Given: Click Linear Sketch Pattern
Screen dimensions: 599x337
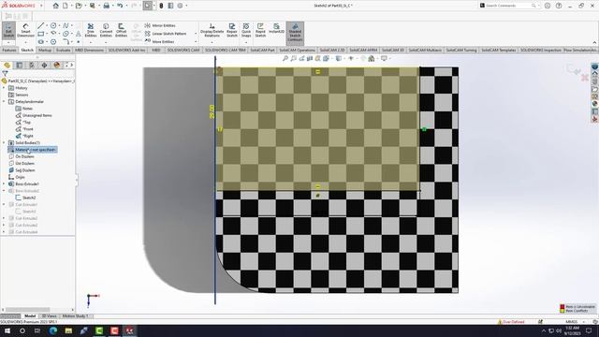Looking at the screenshot, I should pos(166,34).
